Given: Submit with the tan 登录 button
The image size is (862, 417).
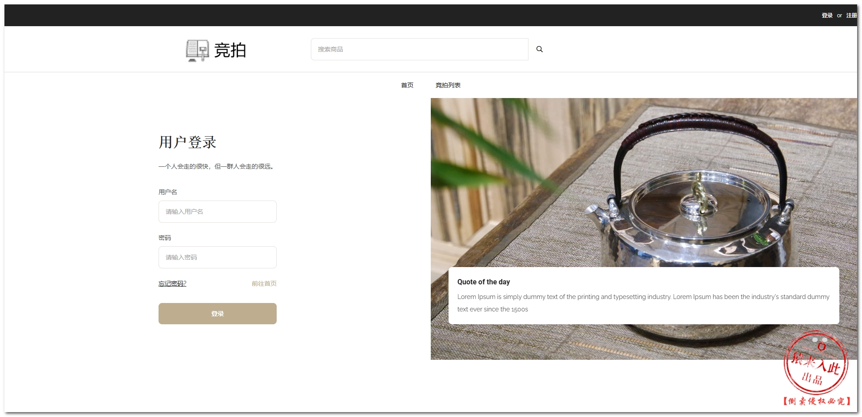Looking at the screenshot, I should 218,314.
